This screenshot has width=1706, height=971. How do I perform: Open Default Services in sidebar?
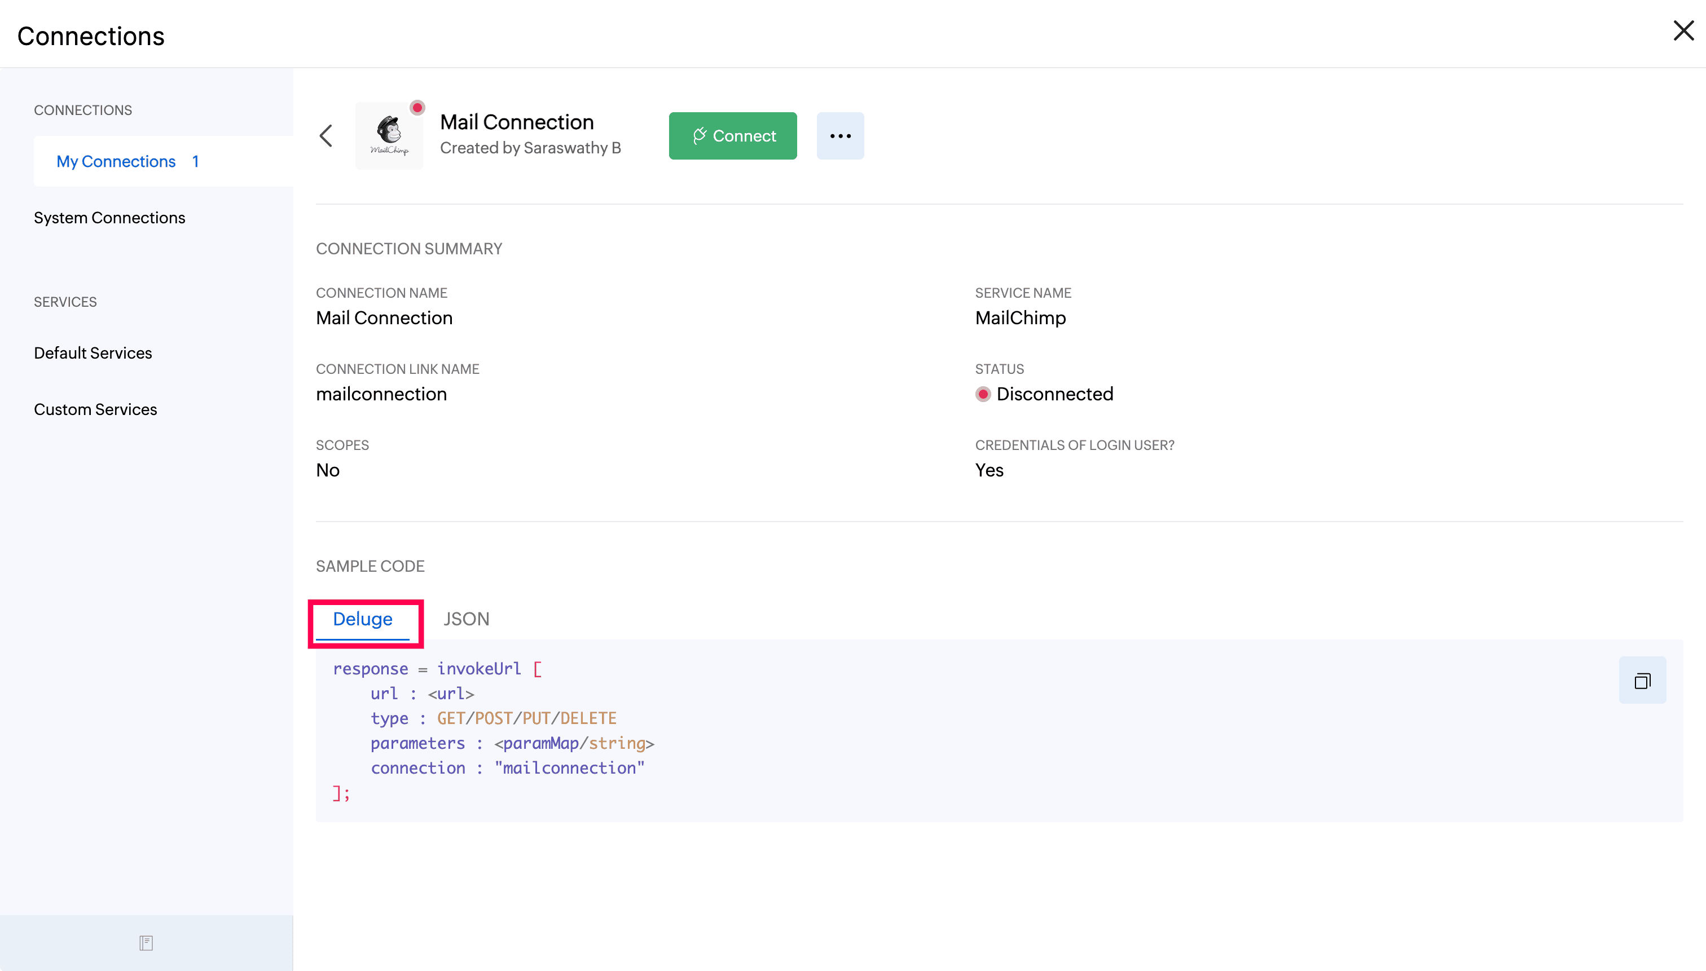click(93, 354)
